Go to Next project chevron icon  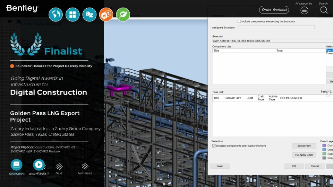(59, 167)
